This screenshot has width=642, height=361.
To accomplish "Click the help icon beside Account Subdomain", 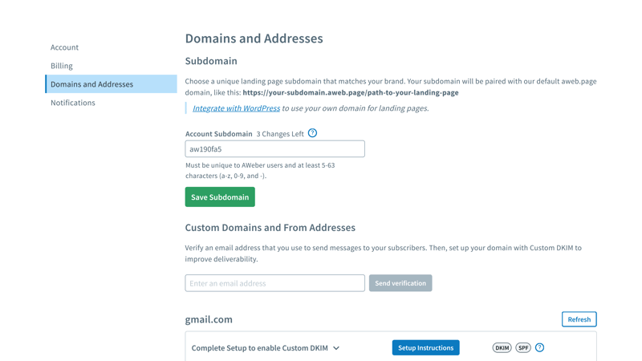I will (312, 133).
